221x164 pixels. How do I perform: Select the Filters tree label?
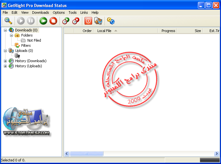point(26,45)
